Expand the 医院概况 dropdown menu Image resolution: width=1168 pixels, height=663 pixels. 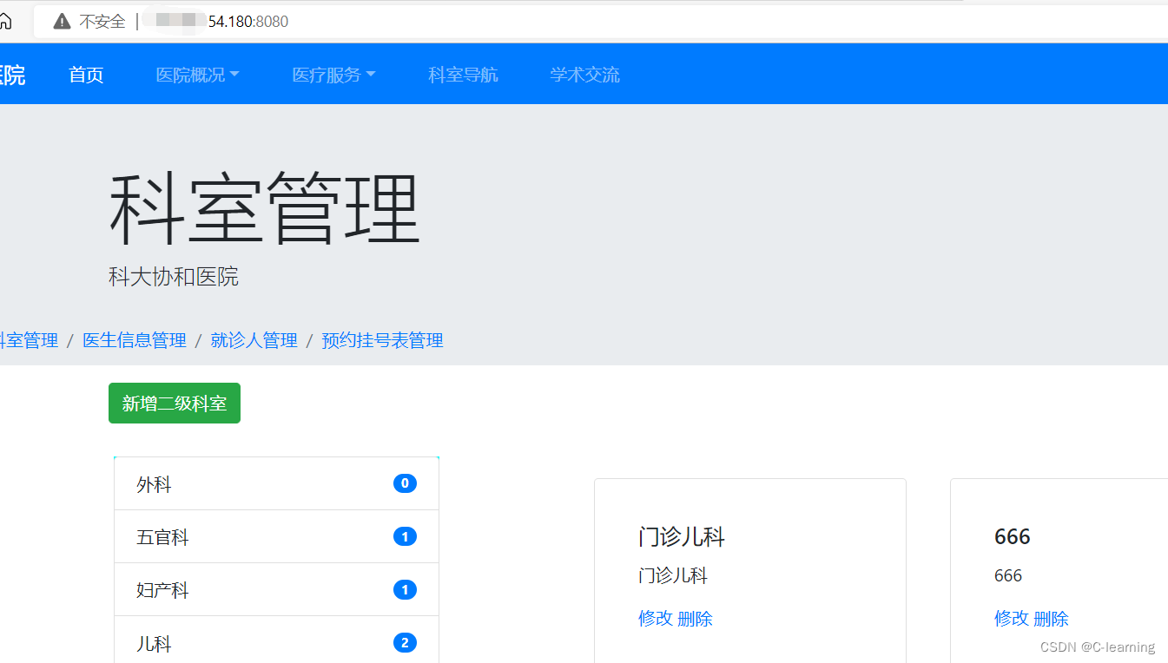[197, 75]
